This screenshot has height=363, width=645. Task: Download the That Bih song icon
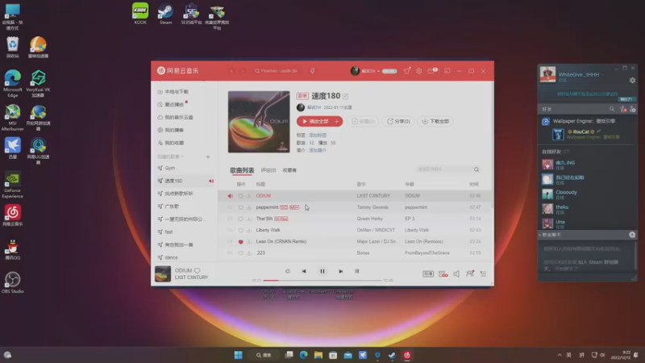click(x=249, y=219)
